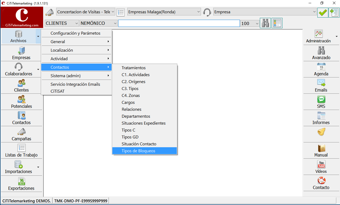This screenshot has height=205, width=340.
Task: Open Potenciales warning people icon
Action: click(21, 99)
